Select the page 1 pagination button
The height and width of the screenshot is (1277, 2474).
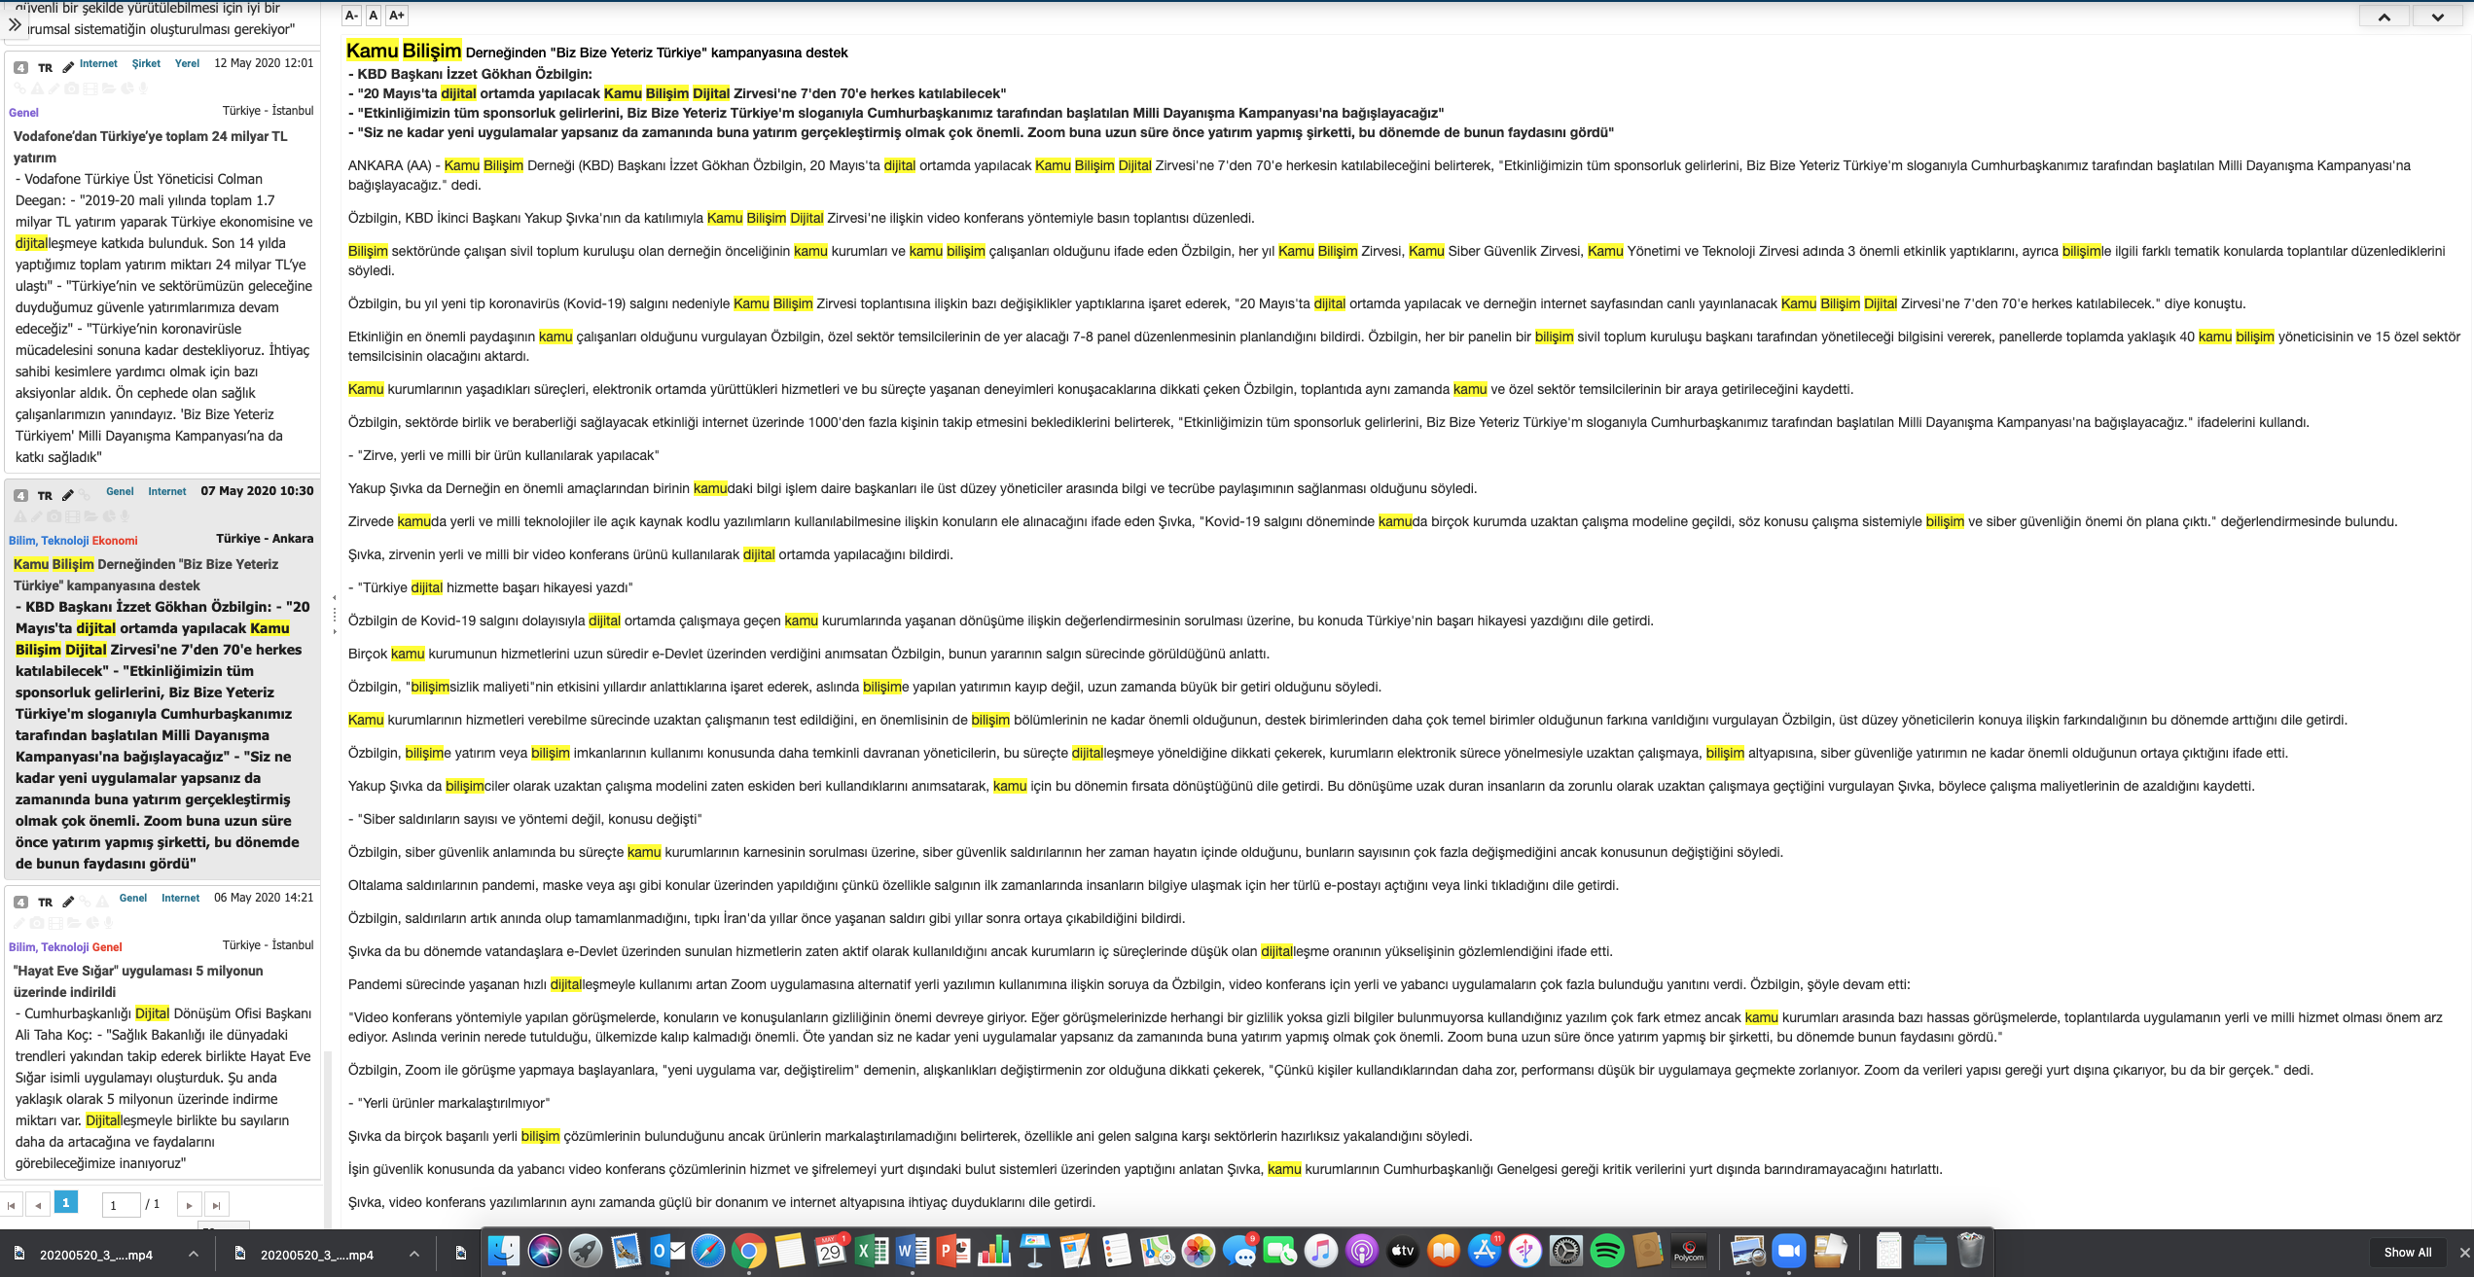65,1203
